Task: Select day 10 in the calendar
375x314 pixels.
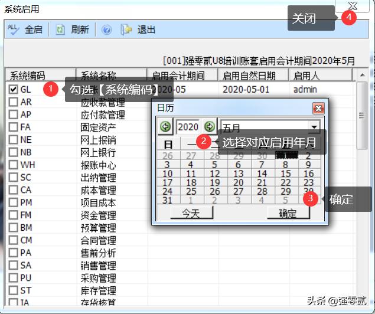Action: coord(168,174)
